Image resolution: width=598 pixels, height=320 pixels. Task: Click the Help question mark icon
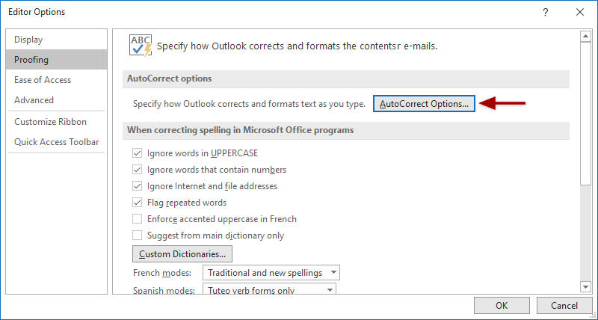(546, 12)
